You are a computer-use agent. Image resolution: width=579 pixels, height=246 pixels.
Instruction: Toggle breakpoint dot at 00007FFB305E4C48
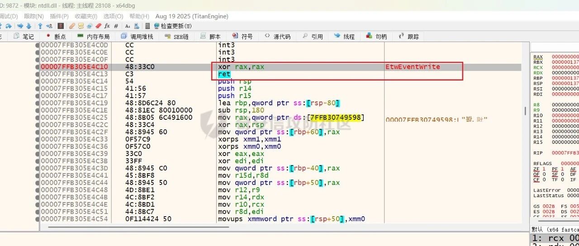pyautogui.click(x=38, y=189)
